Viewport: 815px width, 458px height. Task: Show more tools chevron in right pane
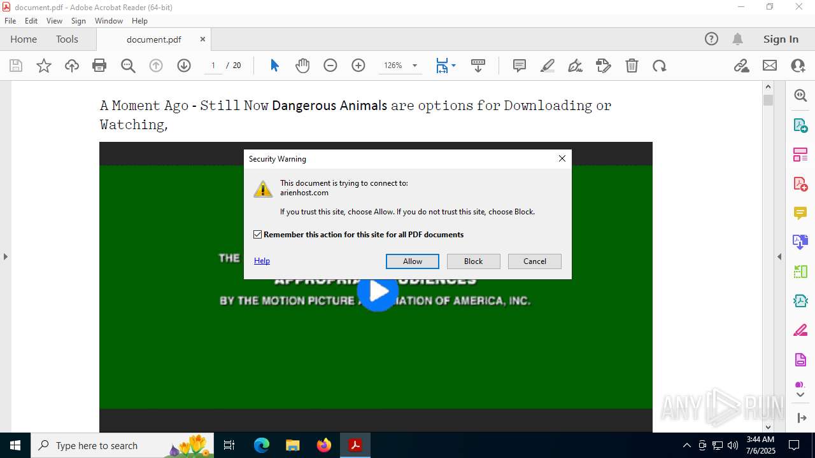(x=800, y=395)
